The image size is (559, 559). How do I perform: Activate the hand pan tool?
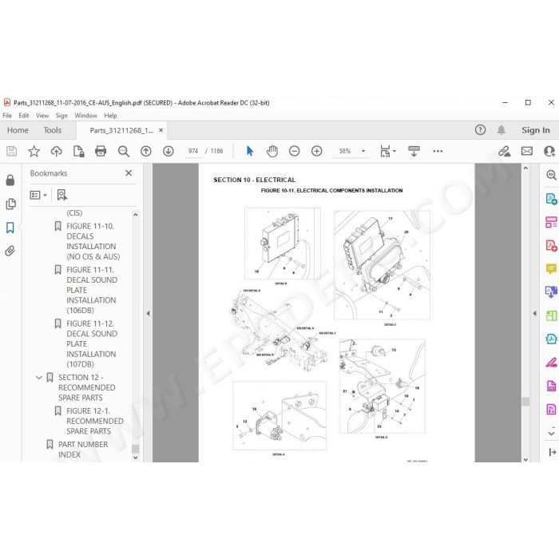click(272, 151)
